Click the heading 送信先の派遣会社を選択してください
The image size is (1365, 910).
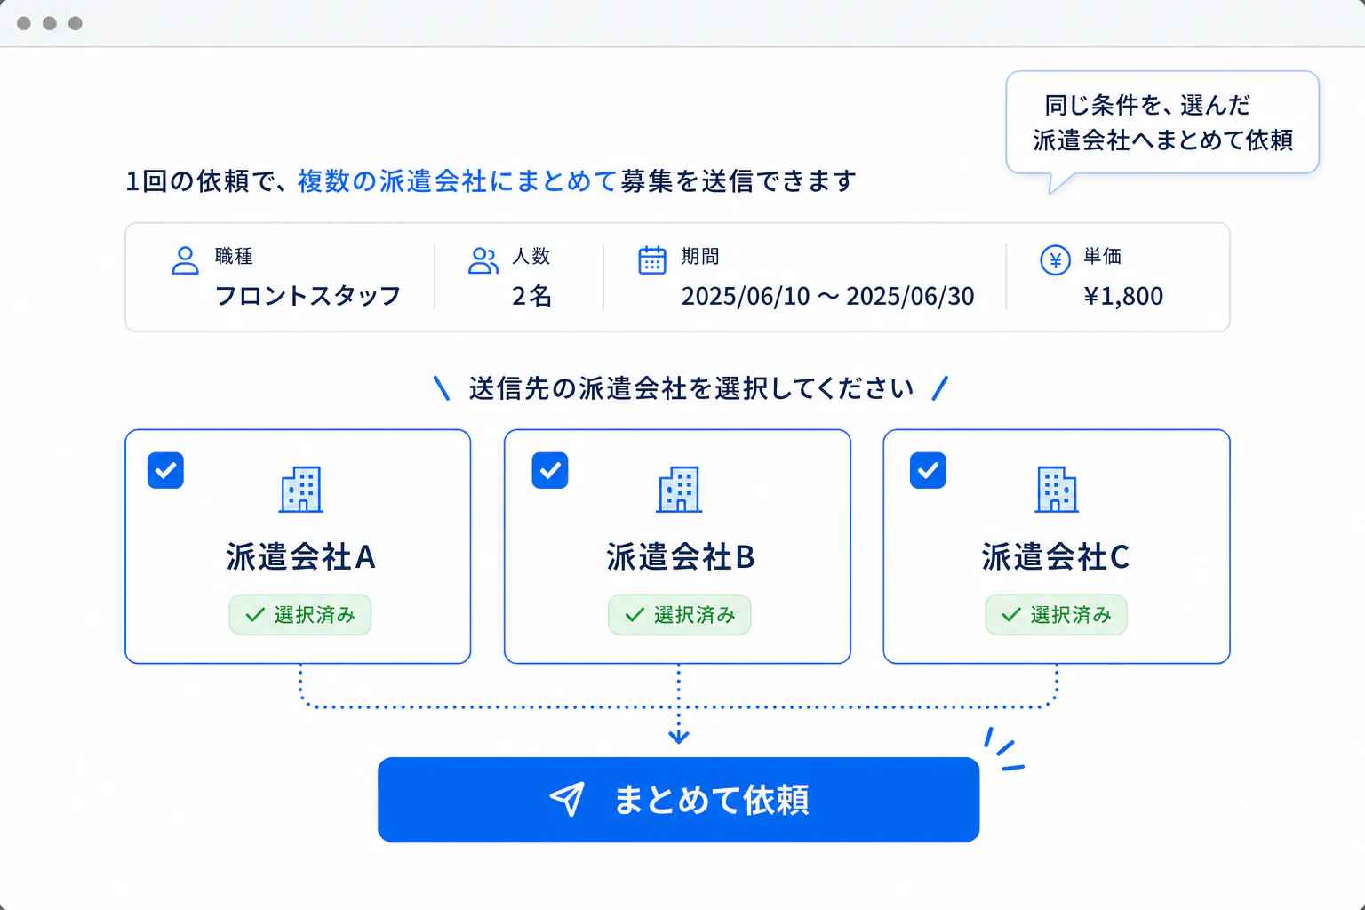[691, 388]
